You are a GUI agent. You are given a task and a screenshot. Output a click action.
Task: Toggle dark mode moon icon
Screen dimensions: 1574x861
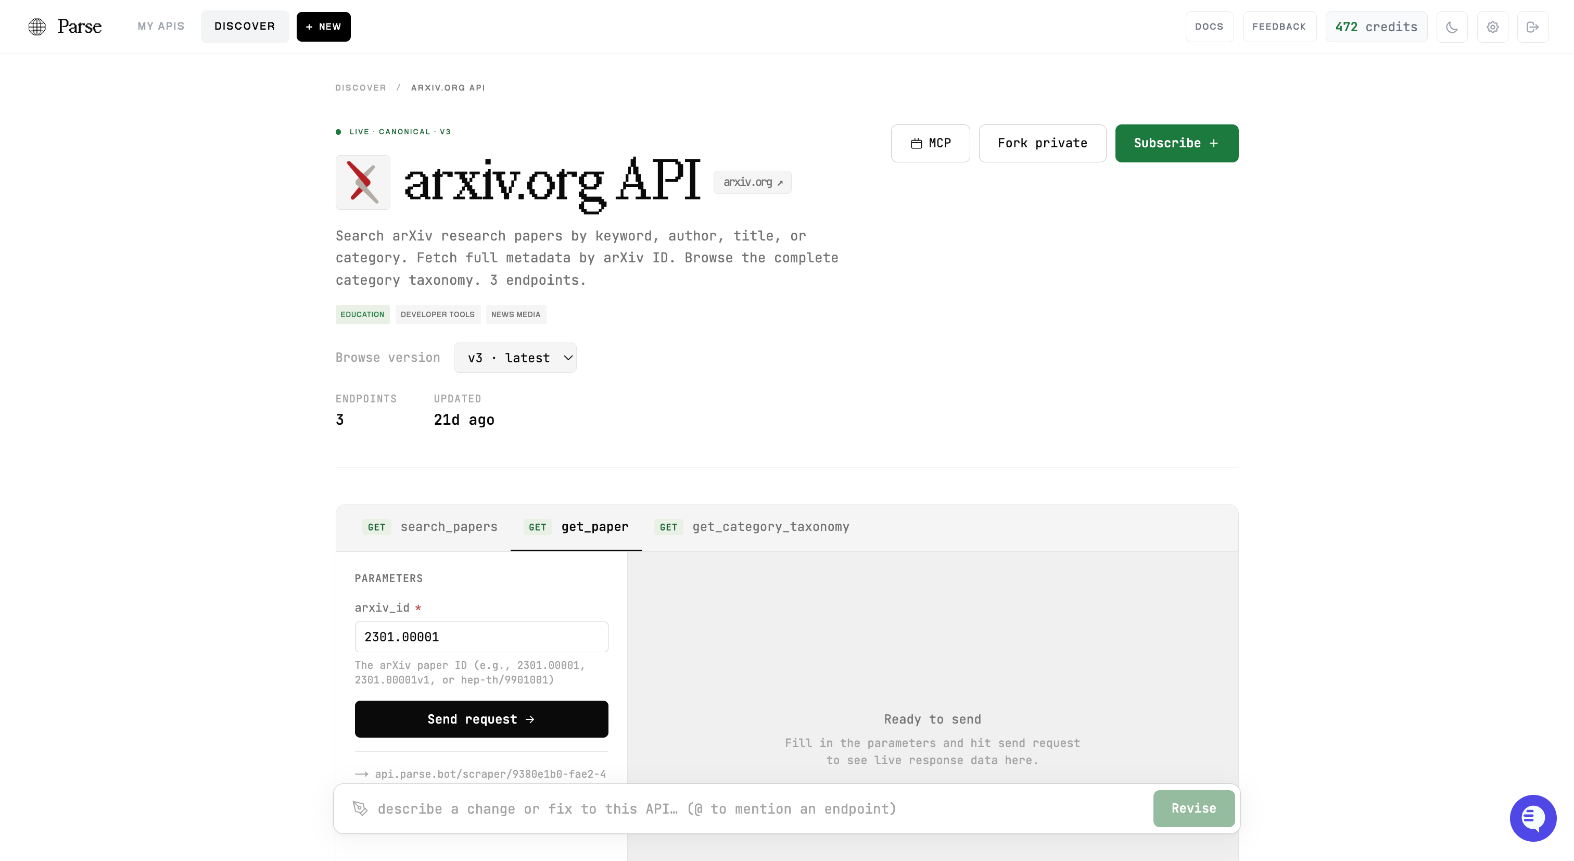pyautogui.click(x=1452, y=27)
